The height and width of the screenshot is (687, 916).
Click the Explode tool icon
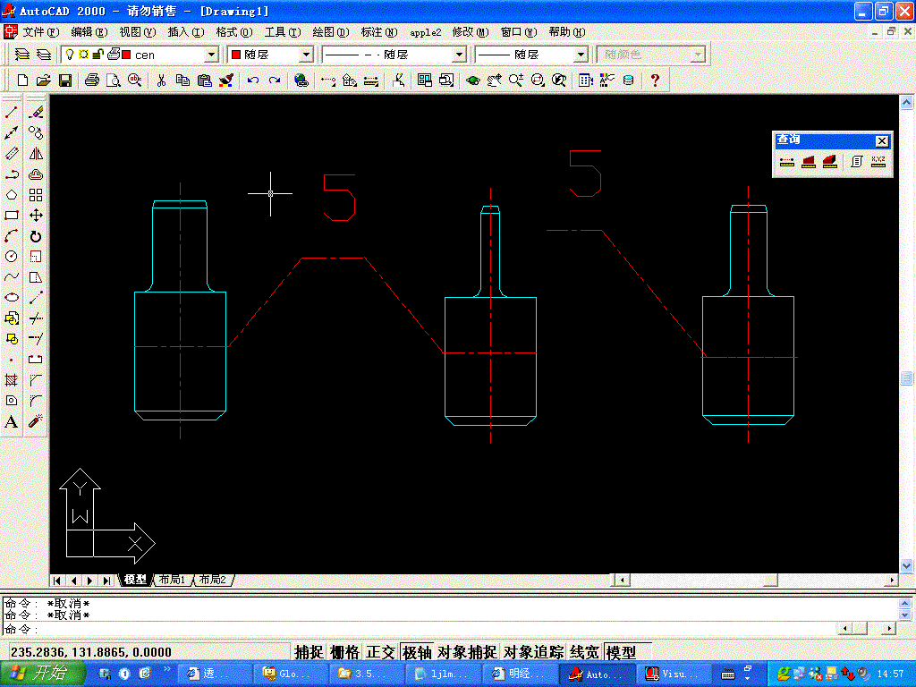pyautogui.click(x=36, y=421)
